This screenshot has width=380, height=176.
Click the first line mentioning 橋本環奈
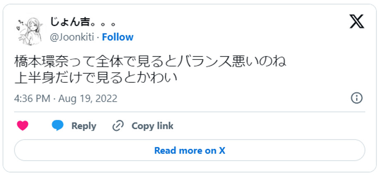click(150, 62)
